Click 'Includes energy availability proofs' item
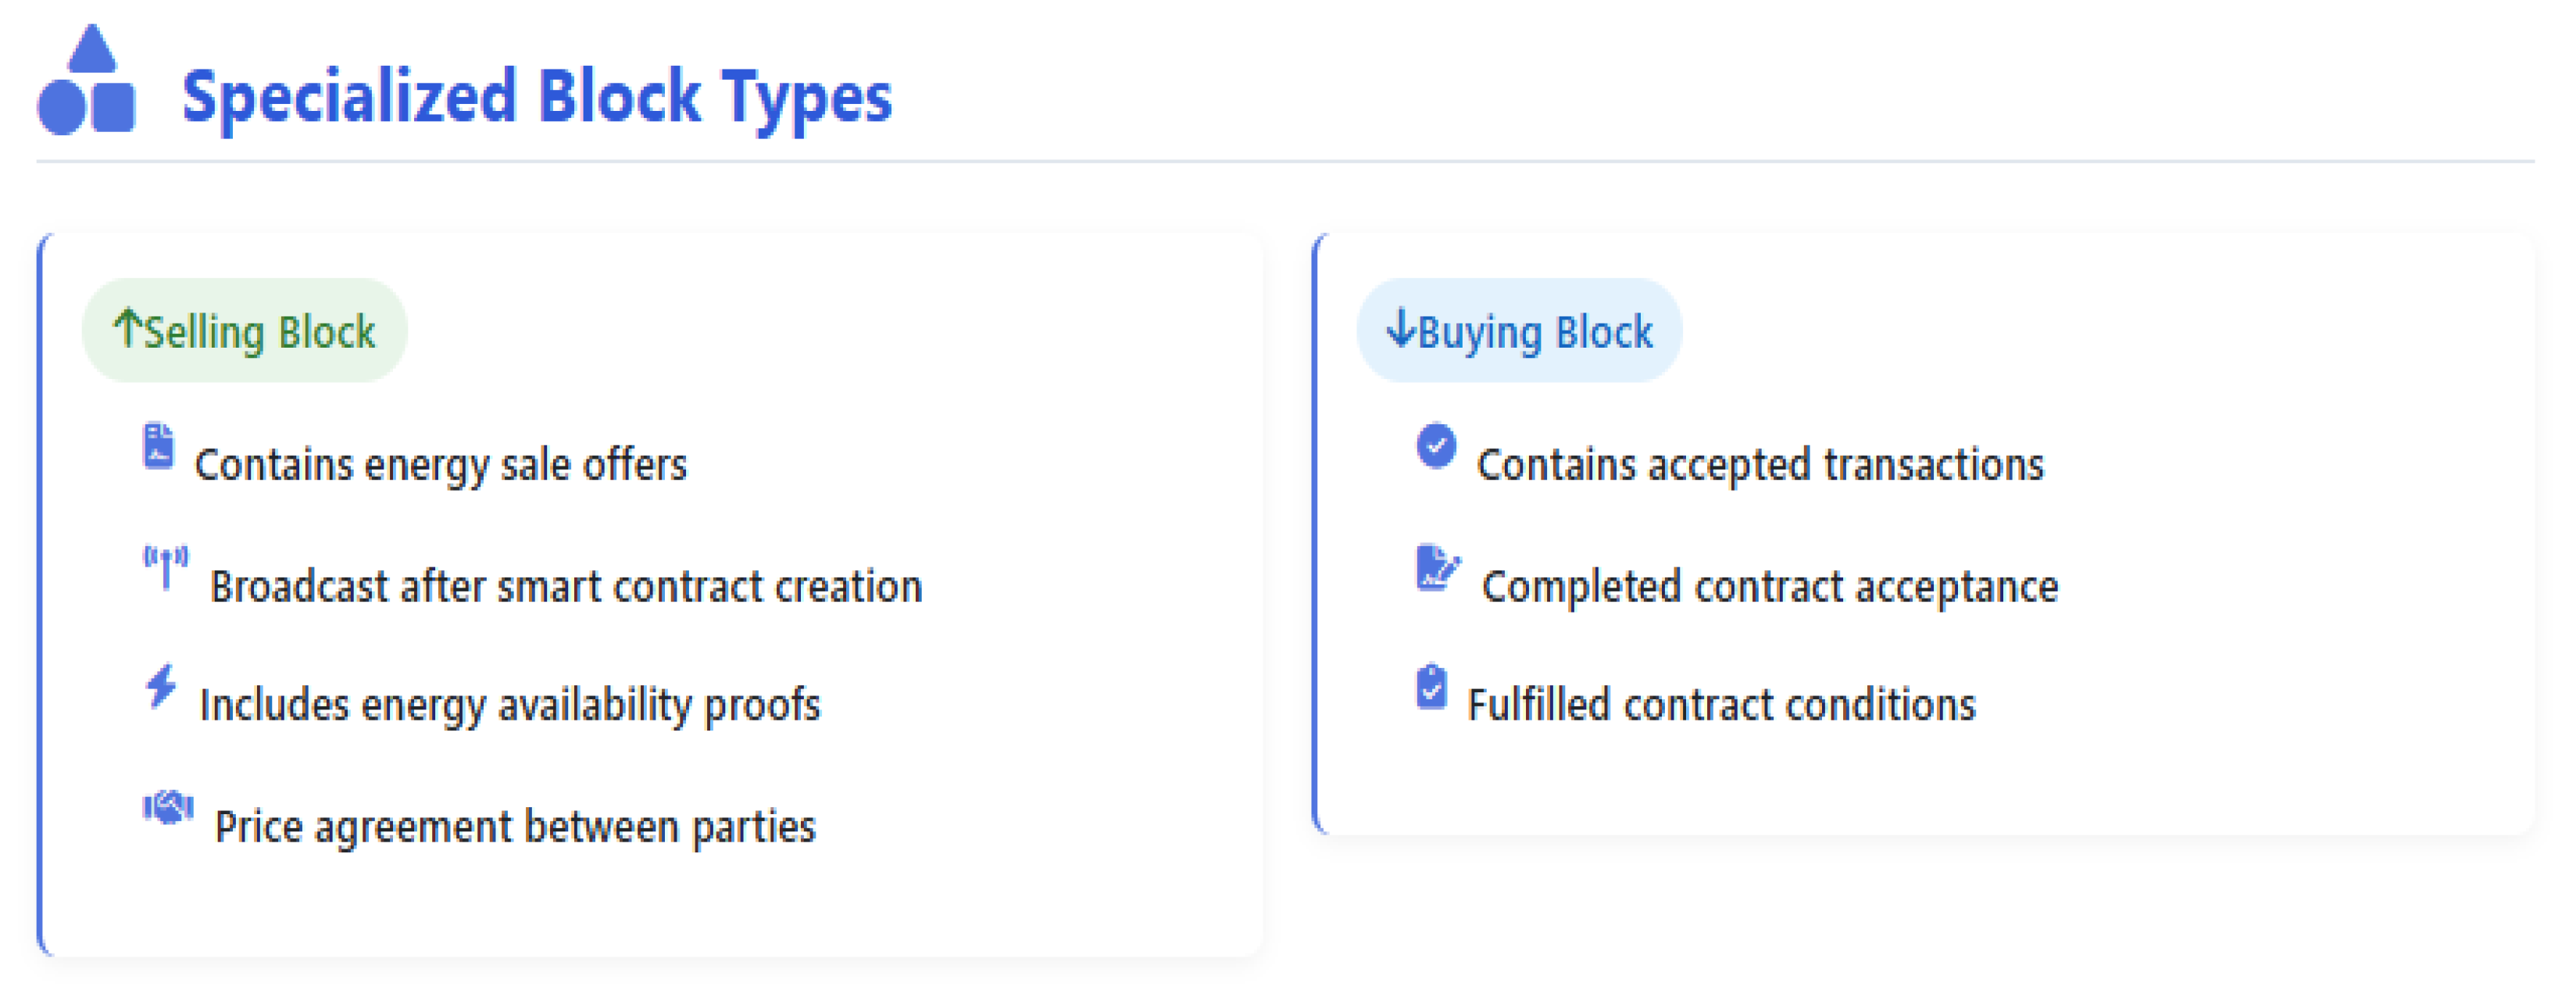 510,705
